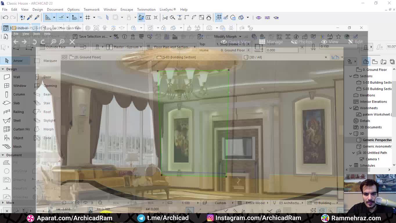Screen dimensions: 396x223
Task: Pick the Stair tool
Action: pos(46,103)
